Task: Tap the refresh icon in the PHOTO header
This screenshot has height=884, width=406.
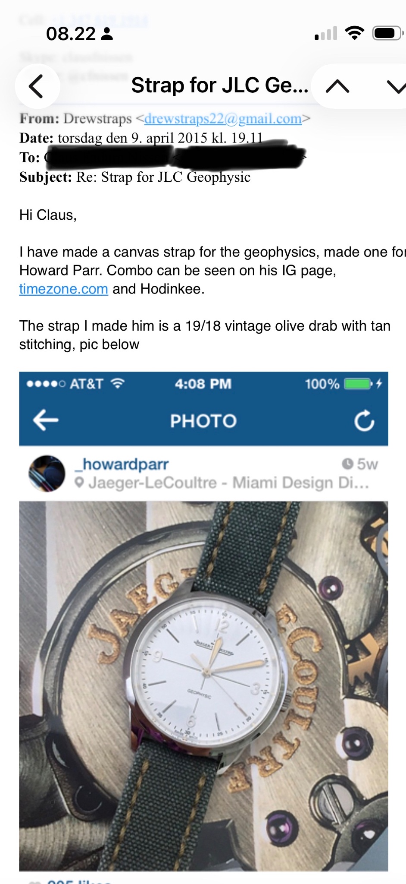Action: pos(364,421)
